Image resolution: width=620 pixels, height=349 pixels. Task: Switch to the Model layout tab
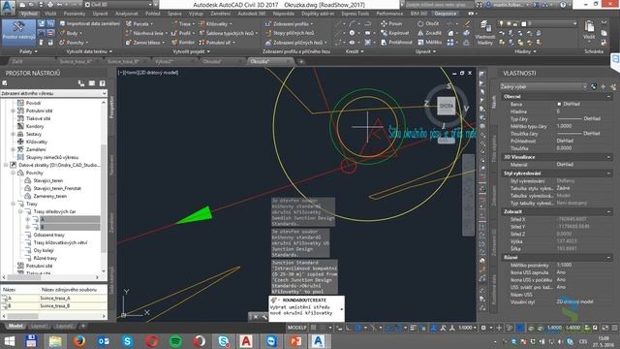pos(15,326)
